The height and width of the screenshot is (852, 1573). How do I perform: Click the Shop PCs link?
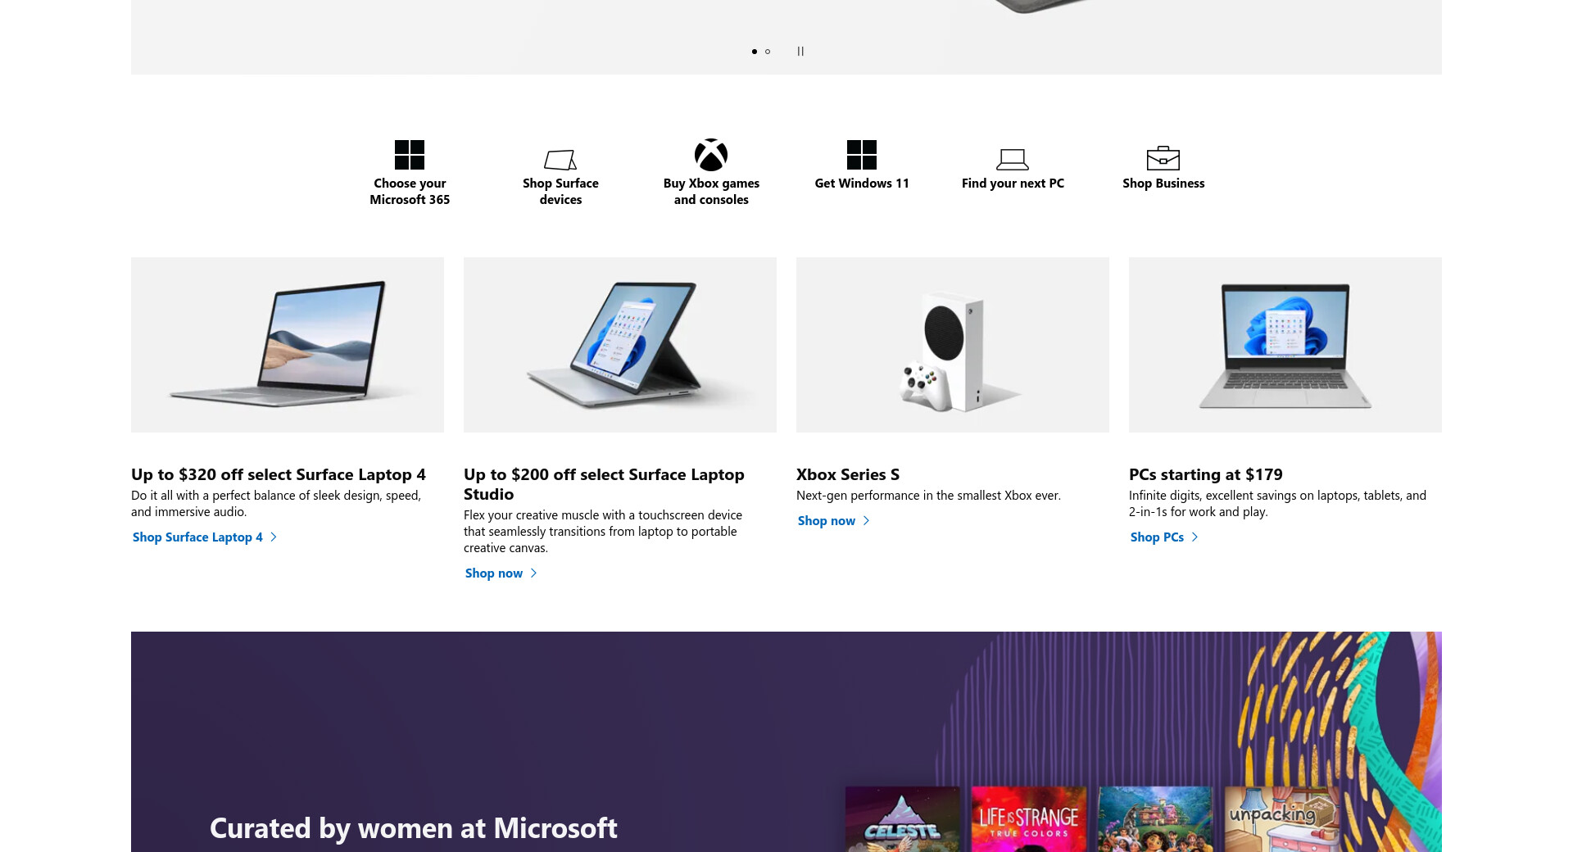coord(1164,537)
